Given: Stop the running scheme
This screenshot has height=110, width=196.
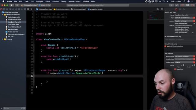Looking at the screenshot, I should click(x=17, y=5).
